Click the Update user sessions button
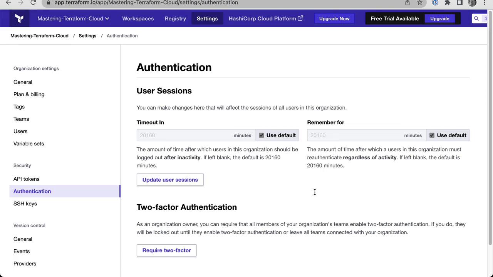The width and height of the screenshot is (493, 277). click(x=170, y=180)
